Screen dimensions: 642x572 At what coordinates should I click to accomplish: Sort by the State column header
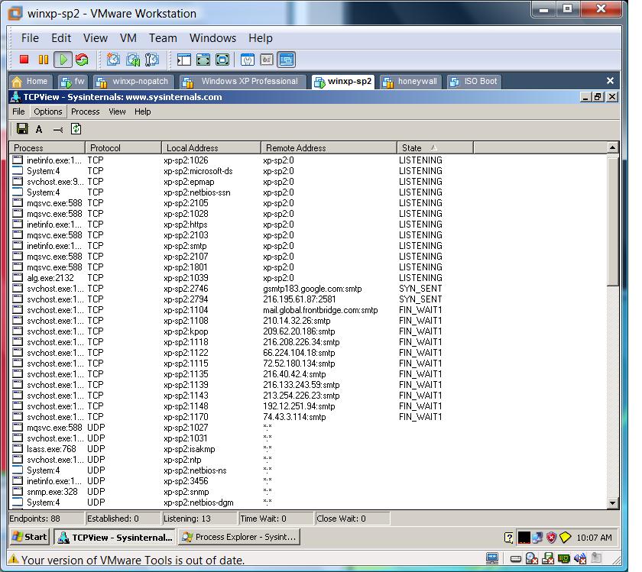(x=435, y=147)
